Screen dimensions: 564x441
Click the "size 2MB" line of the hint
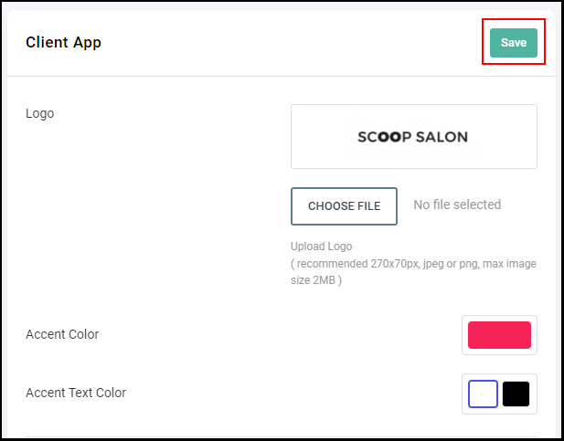click(316, 280)
